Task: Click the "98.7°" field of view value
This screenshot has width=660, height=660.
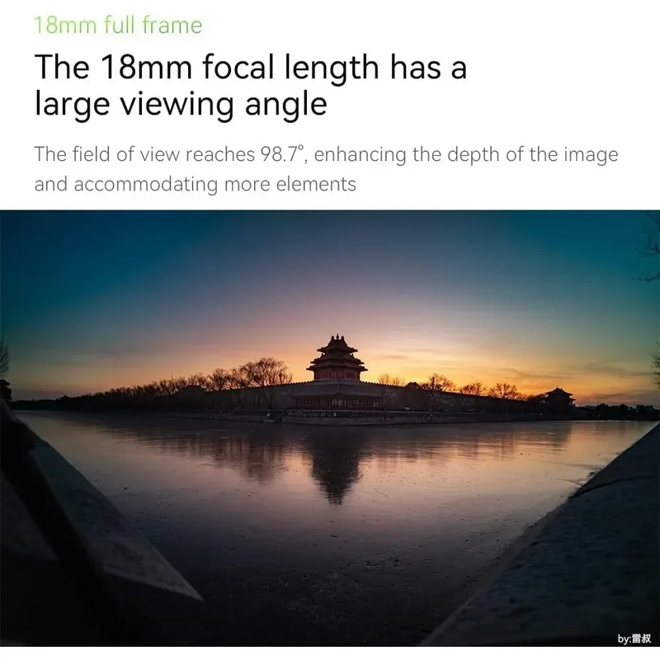Action: pyautogui.click(x=282, y=154)
